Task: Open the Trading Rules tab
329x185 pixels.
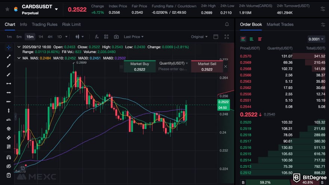Action: tap(44, 24)
